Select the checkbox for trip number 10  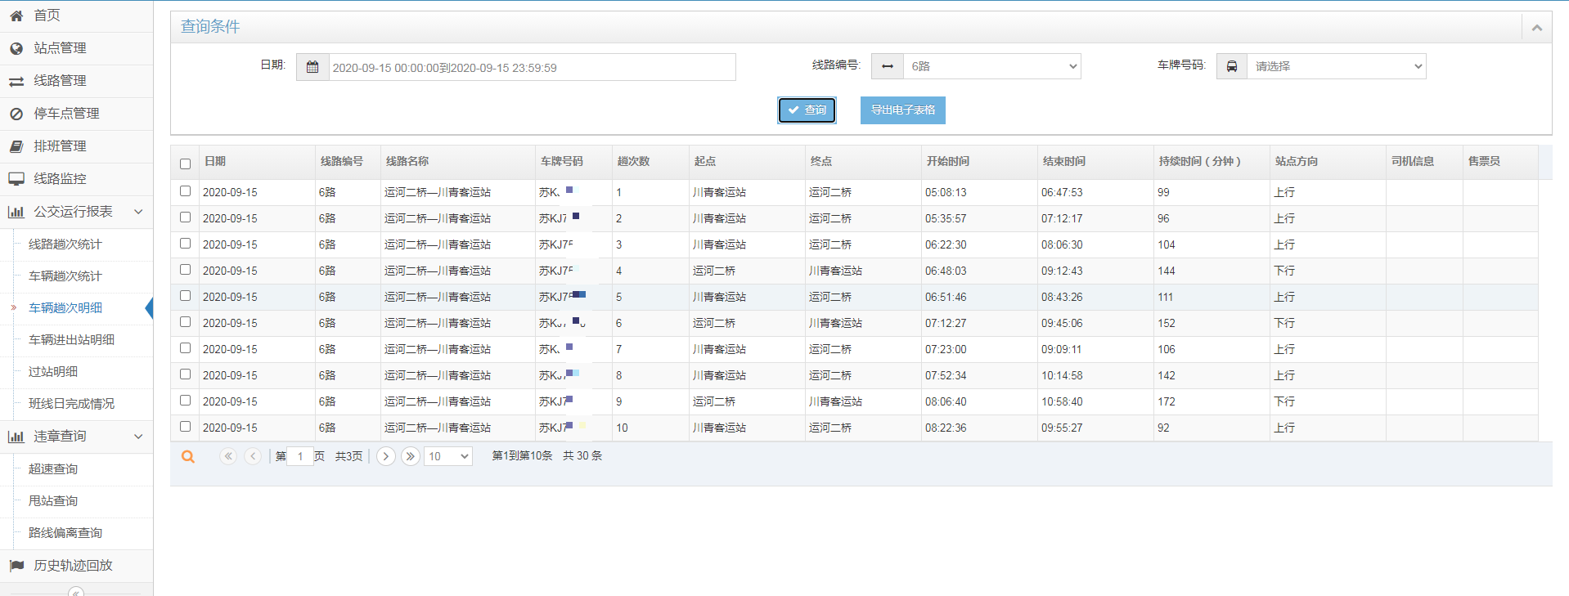(x=186, y=427)
